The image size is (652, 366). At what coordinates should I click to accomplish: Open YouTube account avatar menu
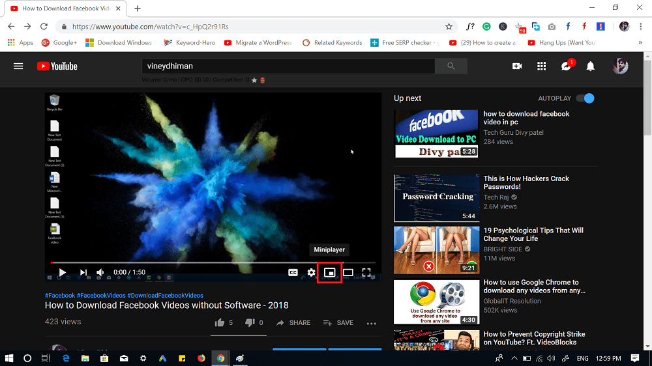[620, 66]
